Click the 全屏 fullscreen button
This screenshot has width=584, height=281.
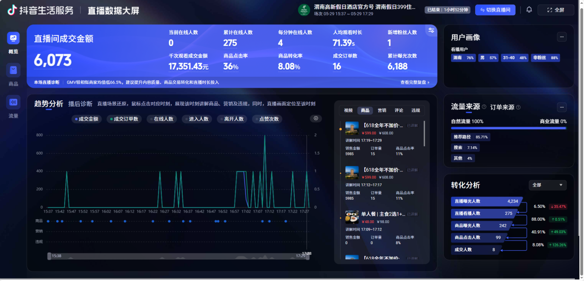point(556,10)
